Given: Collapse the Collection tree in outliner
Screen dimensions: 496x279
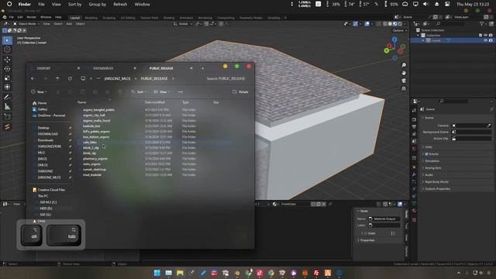Looking at the screenshot, I should [x=418, y=35].
